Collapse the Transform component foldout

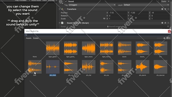pos(59,9)
